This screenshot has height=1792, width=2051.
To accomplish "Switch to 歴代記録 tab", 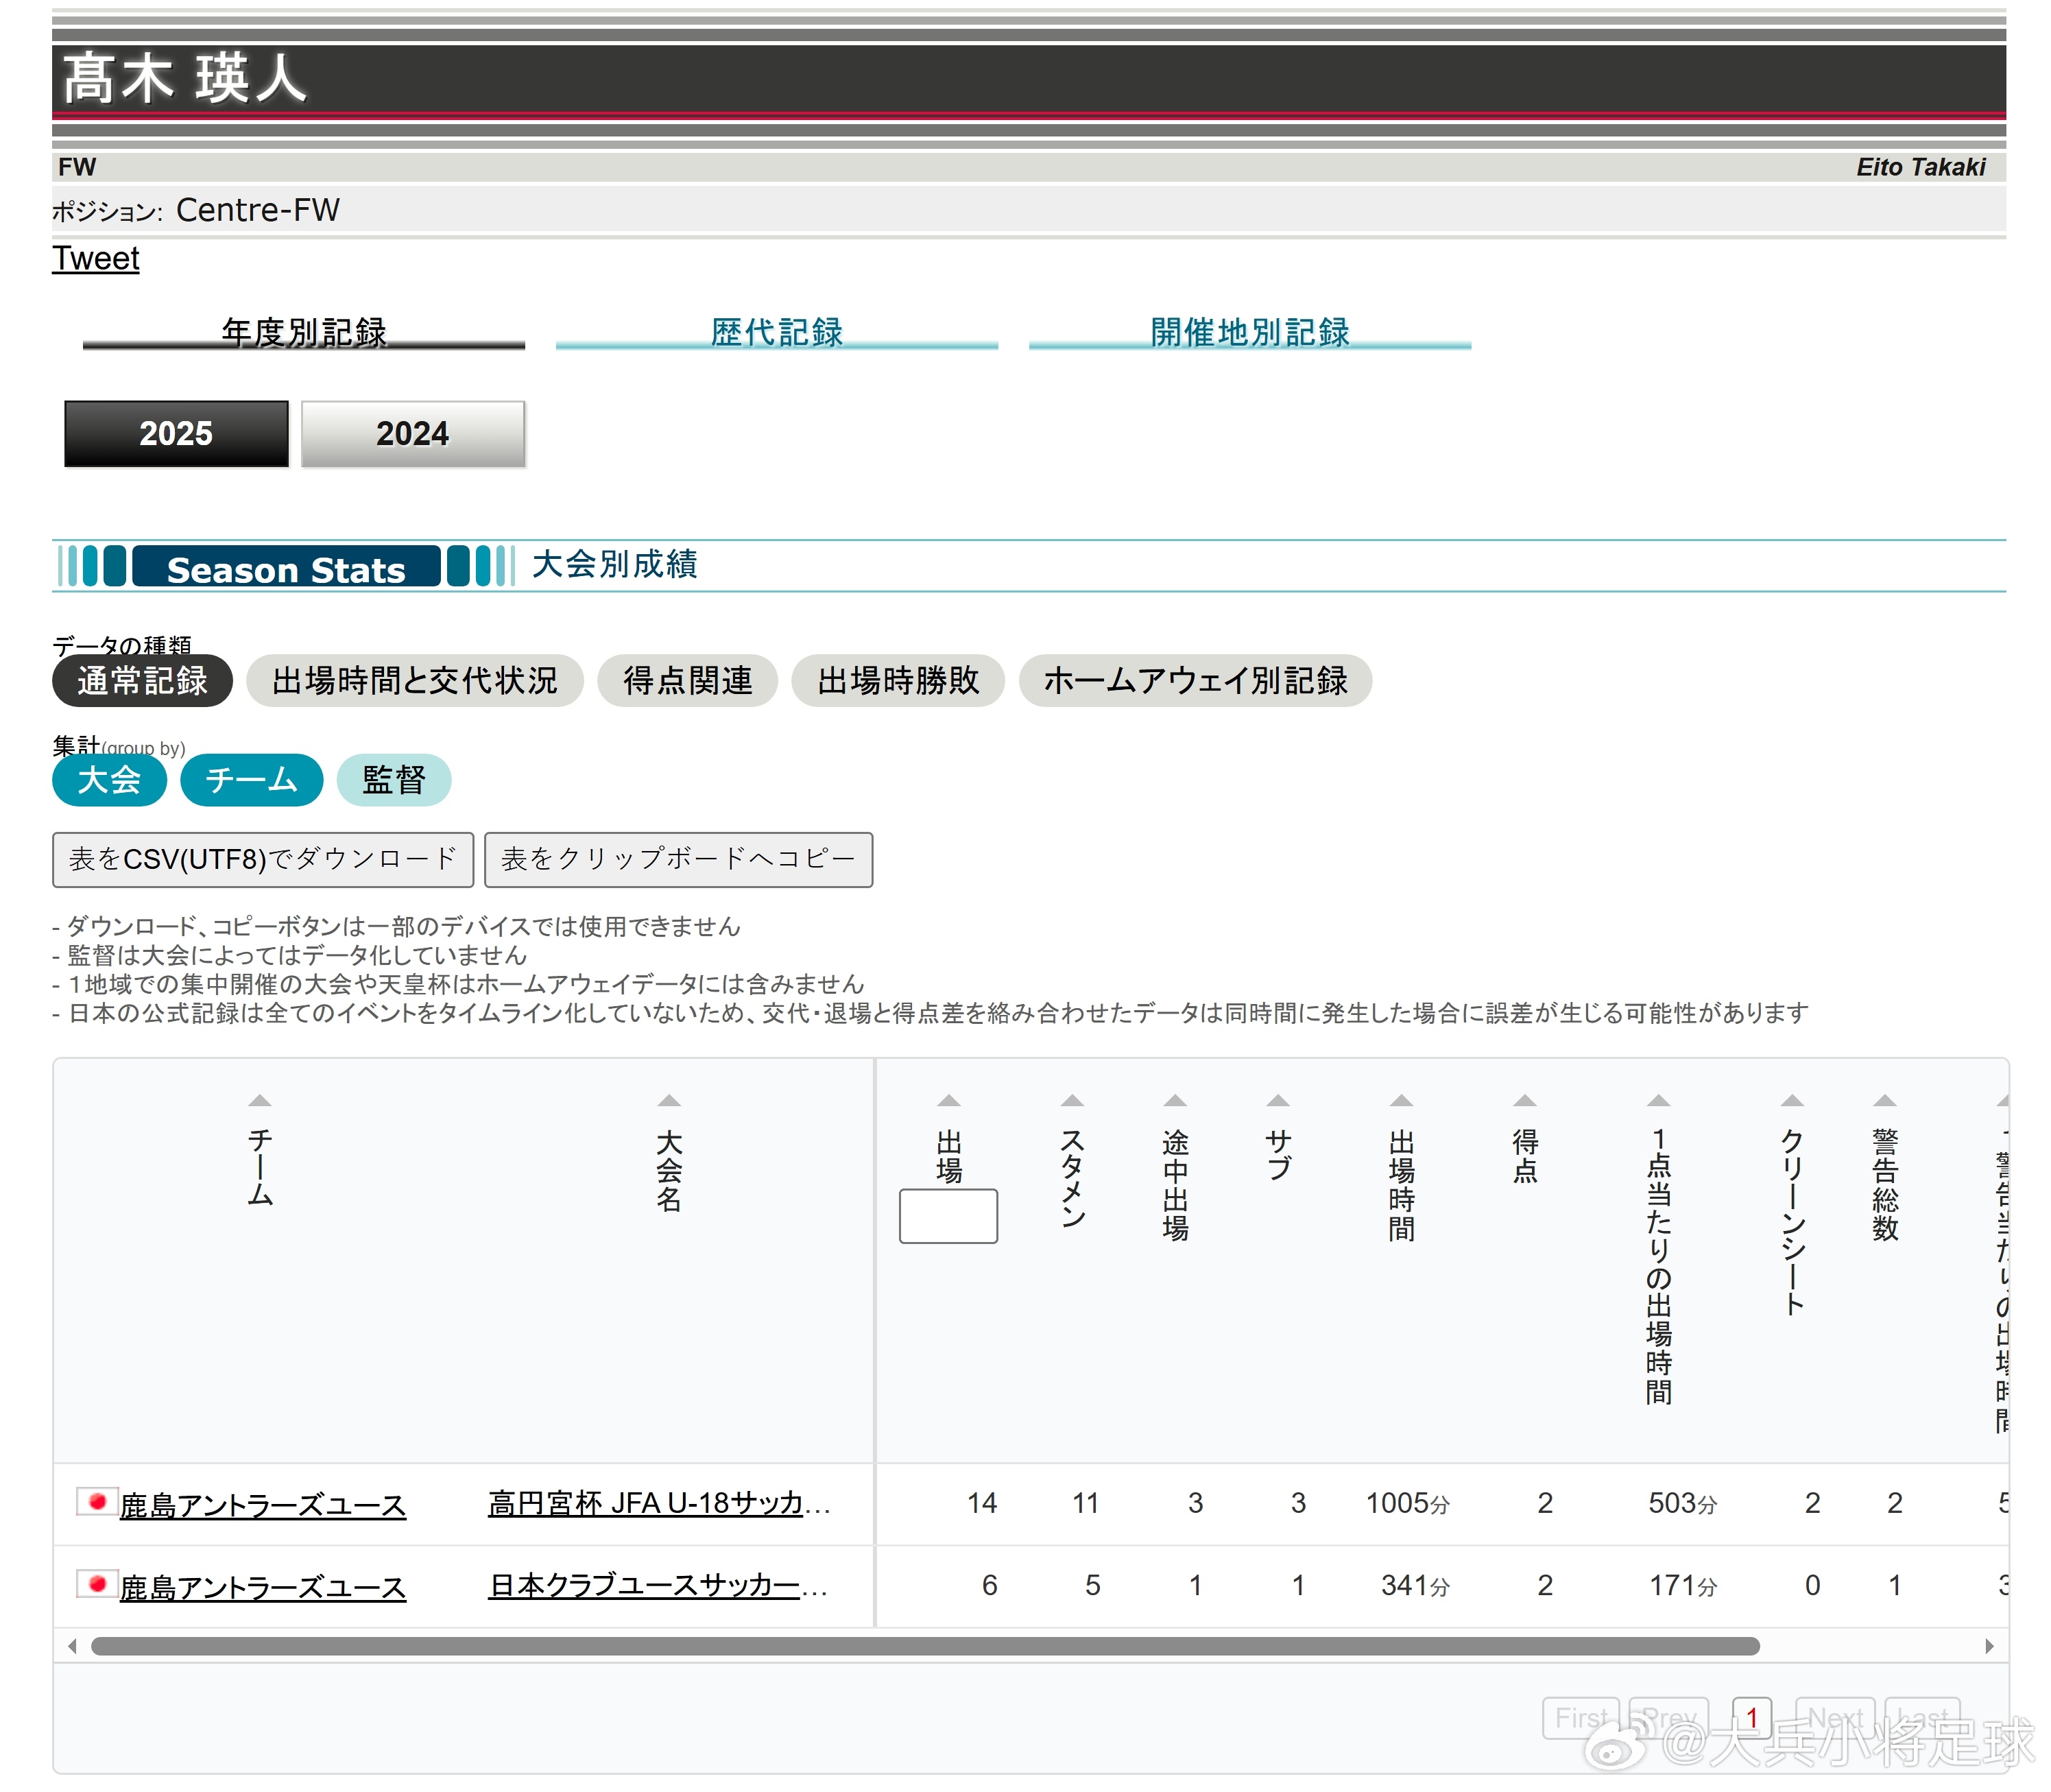I will pos(776,332).
